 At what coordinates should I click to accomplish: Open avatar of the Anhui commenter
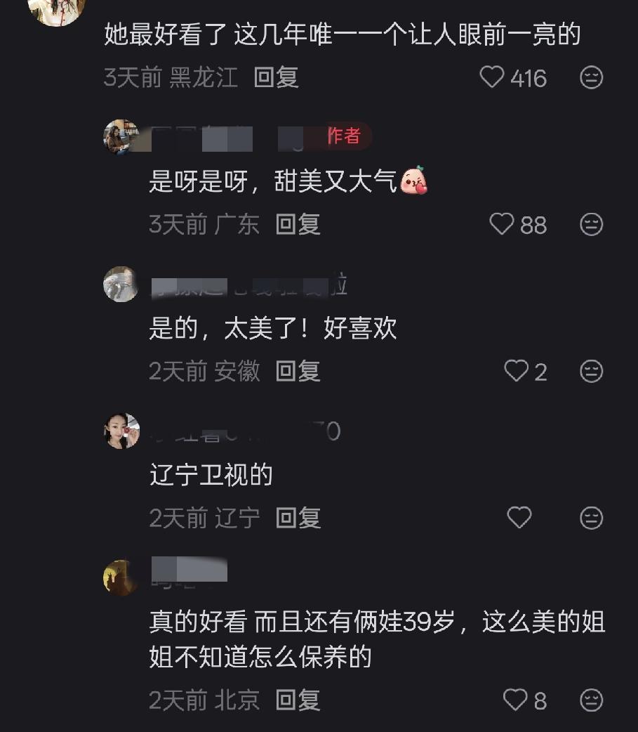(121, 284)
